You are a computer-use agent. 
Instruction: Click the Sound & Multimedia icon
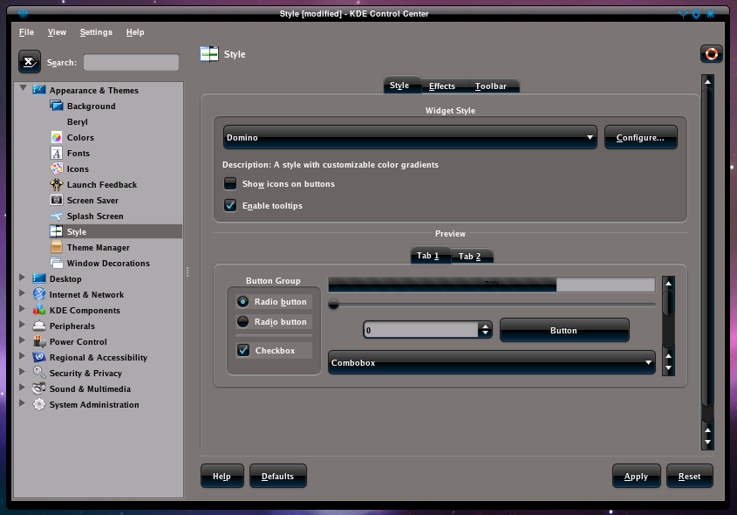[39, 388]
